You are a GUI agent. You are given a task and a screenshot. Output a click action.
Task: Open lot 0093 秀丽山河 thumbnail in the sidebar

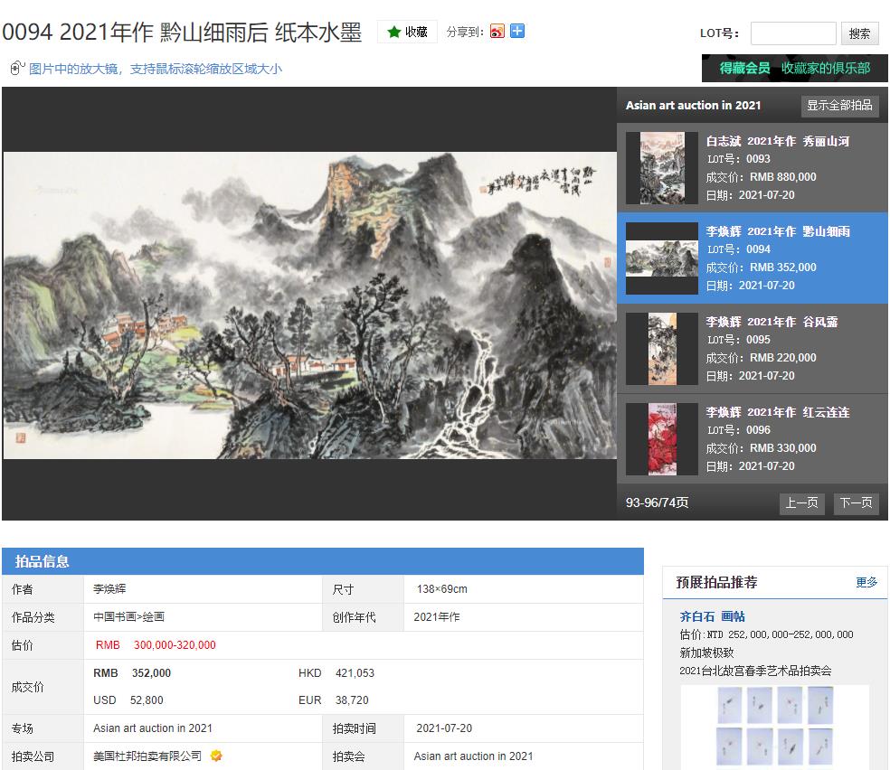(x=661, y=167)
